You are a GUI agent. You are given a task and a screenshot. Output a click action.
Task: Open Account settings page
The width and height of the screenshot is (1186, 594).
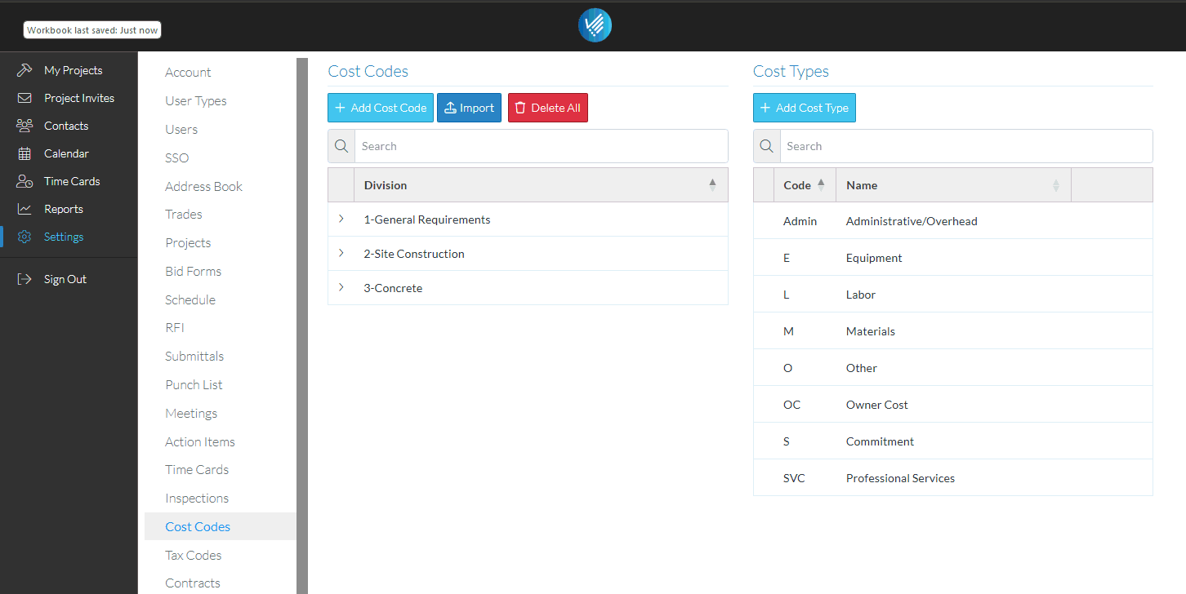[x=188, y=73]
